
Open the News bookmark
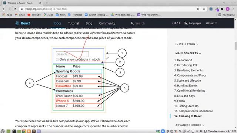61,15
